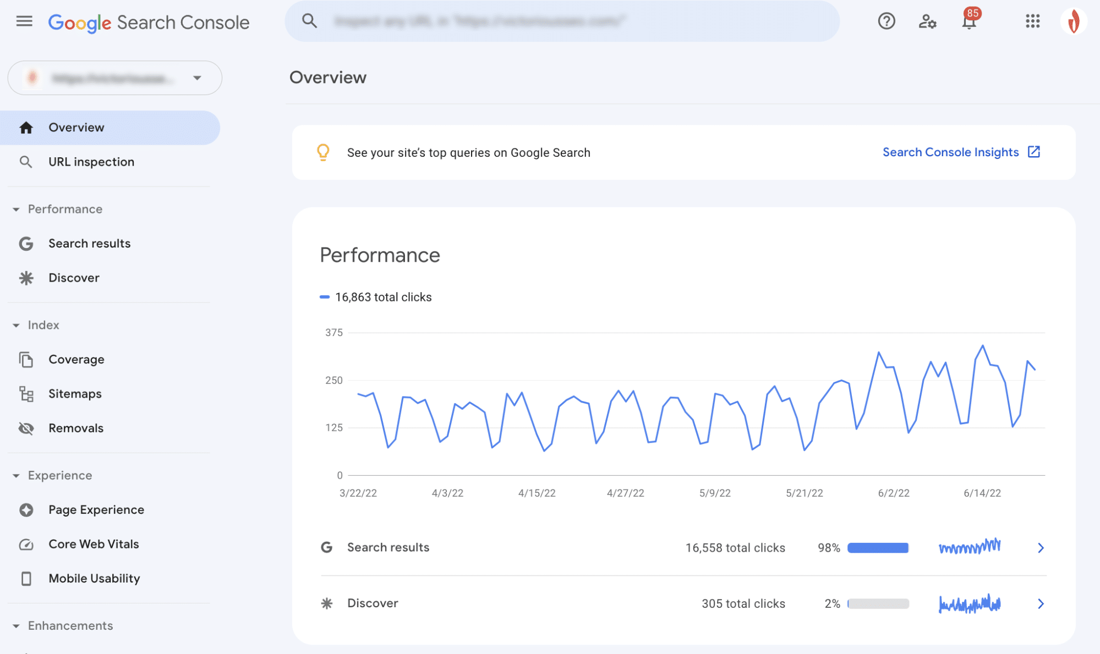1100x654 pixels.
Task: Click the Discover label in Performance card
Action: tap(373, 603)
